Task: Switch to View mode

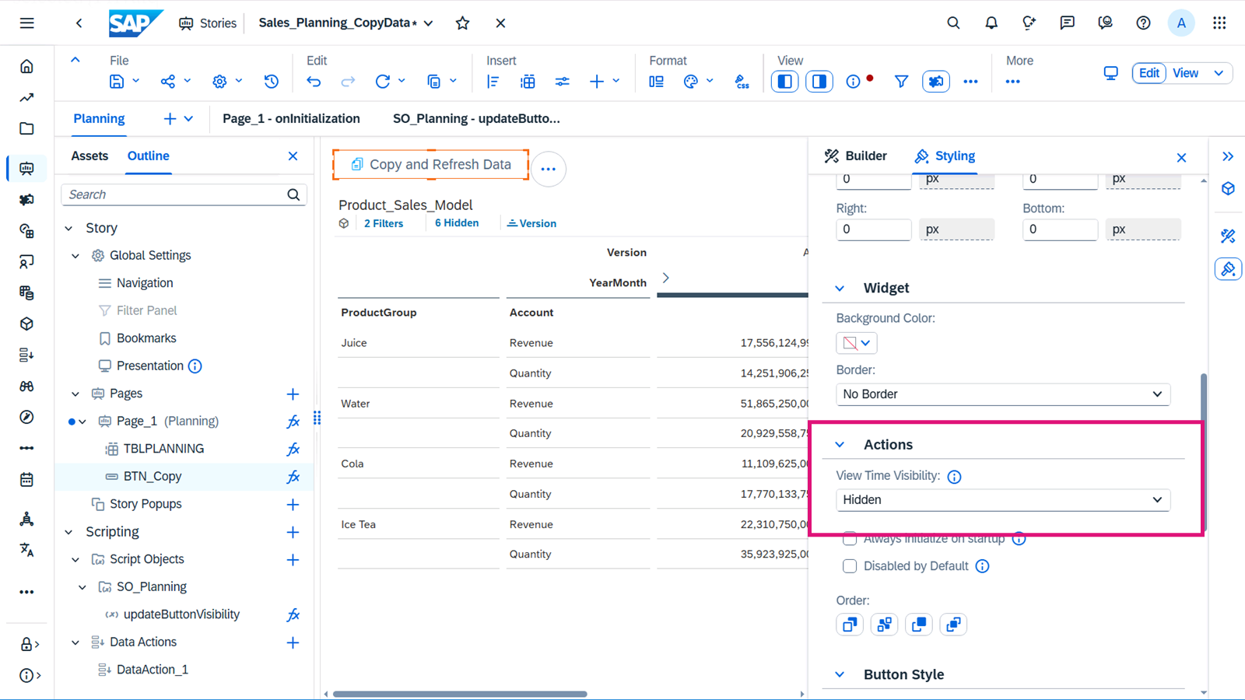Action: click(1185, 73)
